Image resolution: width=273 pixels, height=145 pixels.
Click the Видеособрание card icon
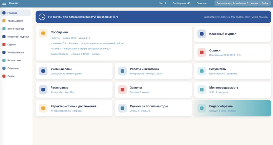pyautogui.click(x=202, y=108)
